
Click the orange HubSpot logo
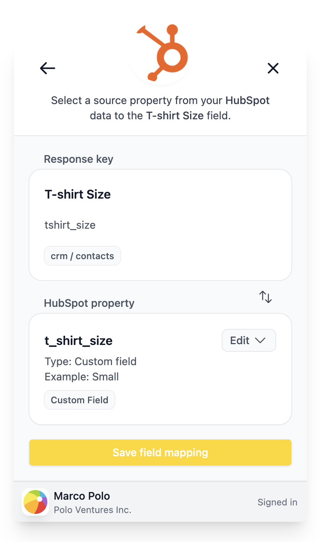pyautogui.click(x=160, y=53)
